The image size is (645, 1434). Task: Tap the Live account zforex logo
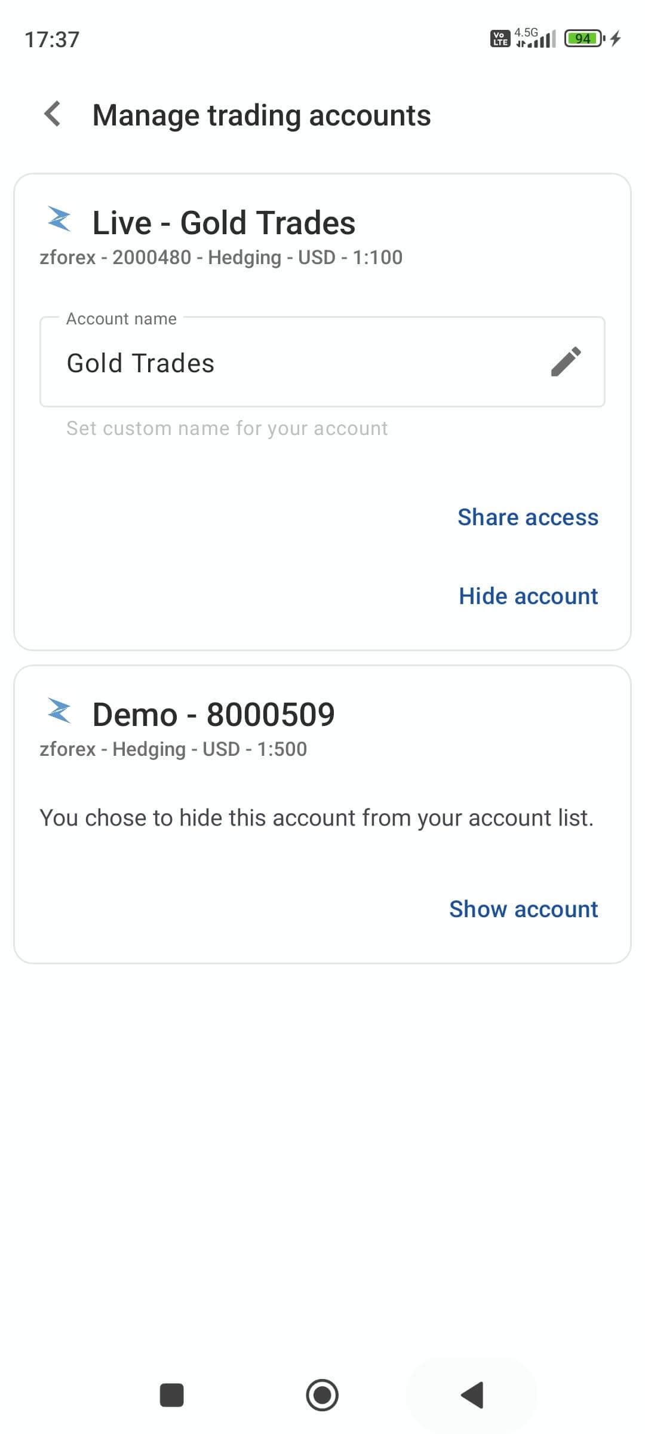60,219
